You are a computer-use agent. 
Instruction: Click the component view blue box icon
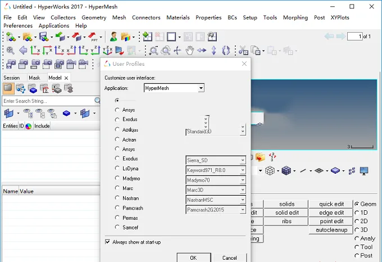click(33, 89)
